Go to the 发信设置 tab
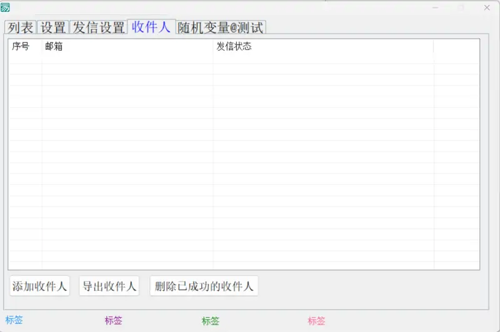The height and width of the screenshot is (332, 500). coord(99,28)
